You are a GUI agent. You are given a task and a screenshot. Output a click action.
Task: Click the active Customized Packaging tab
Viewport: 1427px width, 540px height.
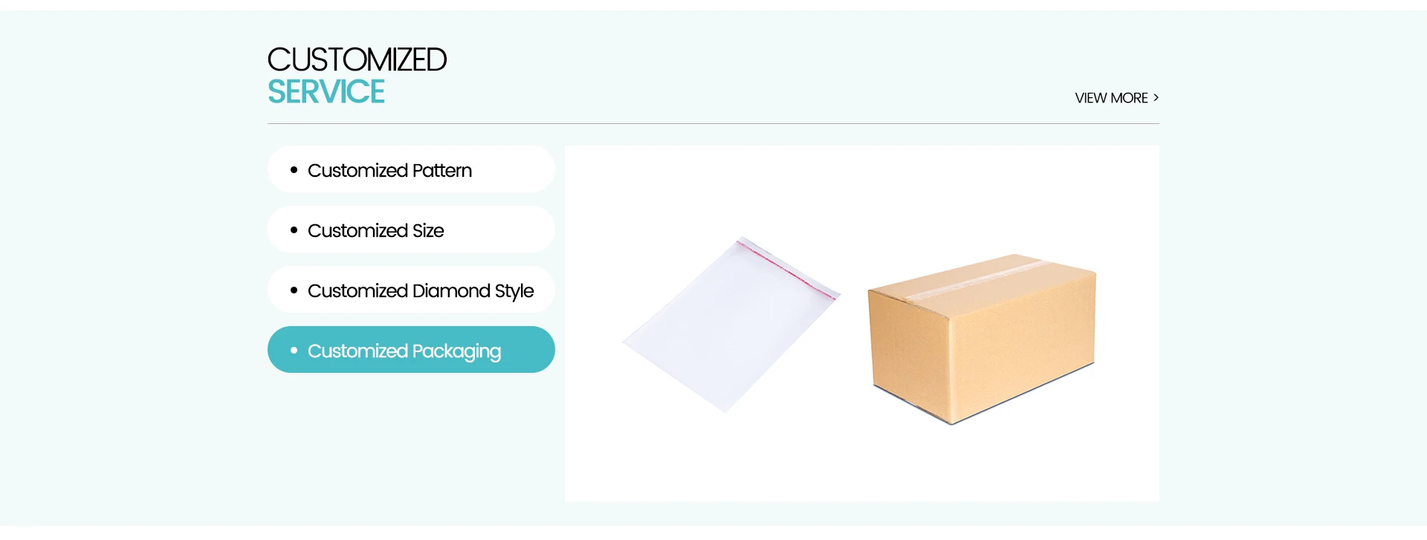(x=411, y=350)
